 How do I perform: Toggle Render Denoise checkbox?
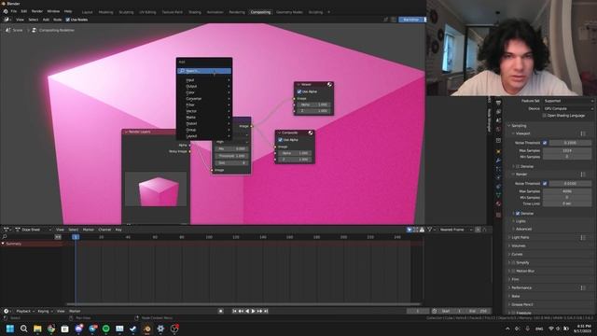(x=518, y=214)
